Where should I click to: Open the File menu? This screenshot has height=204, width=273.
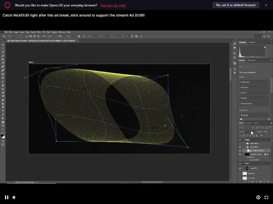[x=6, y=32]
